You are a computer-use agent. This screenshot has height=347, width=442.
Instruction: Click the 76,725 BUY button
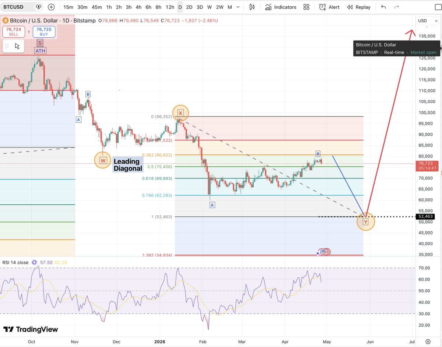click(x=44, y=32)
